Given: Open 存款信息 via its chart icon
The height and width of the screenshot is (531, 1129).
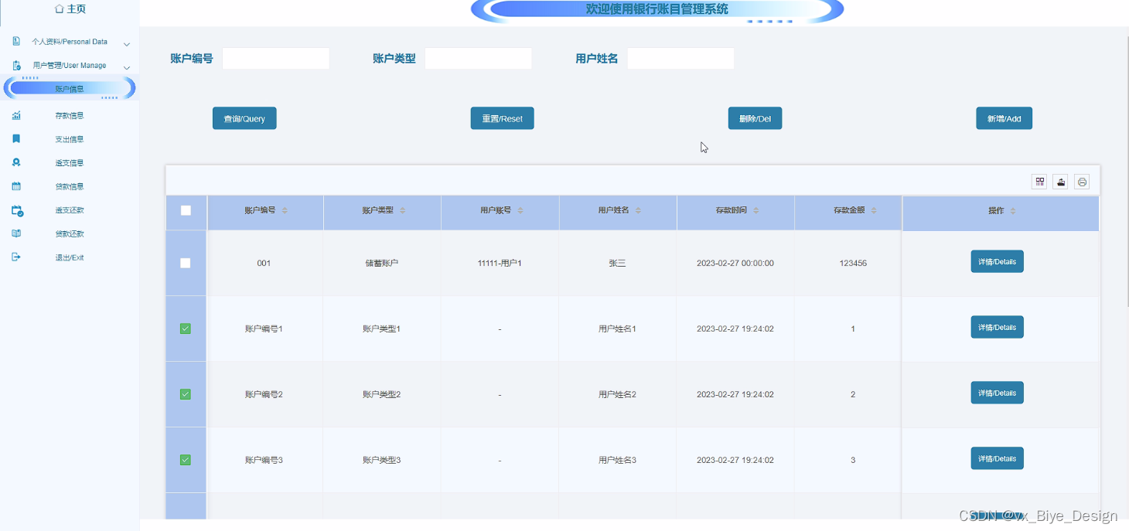Looking at the screenshot, I should point(16,116).
